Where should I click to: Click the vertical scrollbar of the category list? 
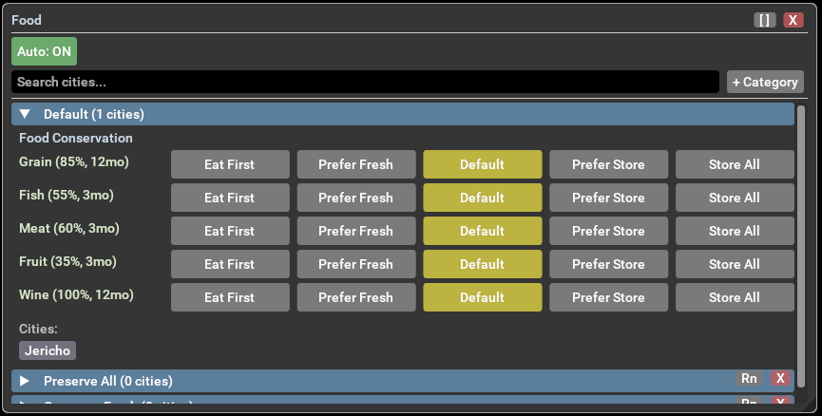click(x=801, y=237)
